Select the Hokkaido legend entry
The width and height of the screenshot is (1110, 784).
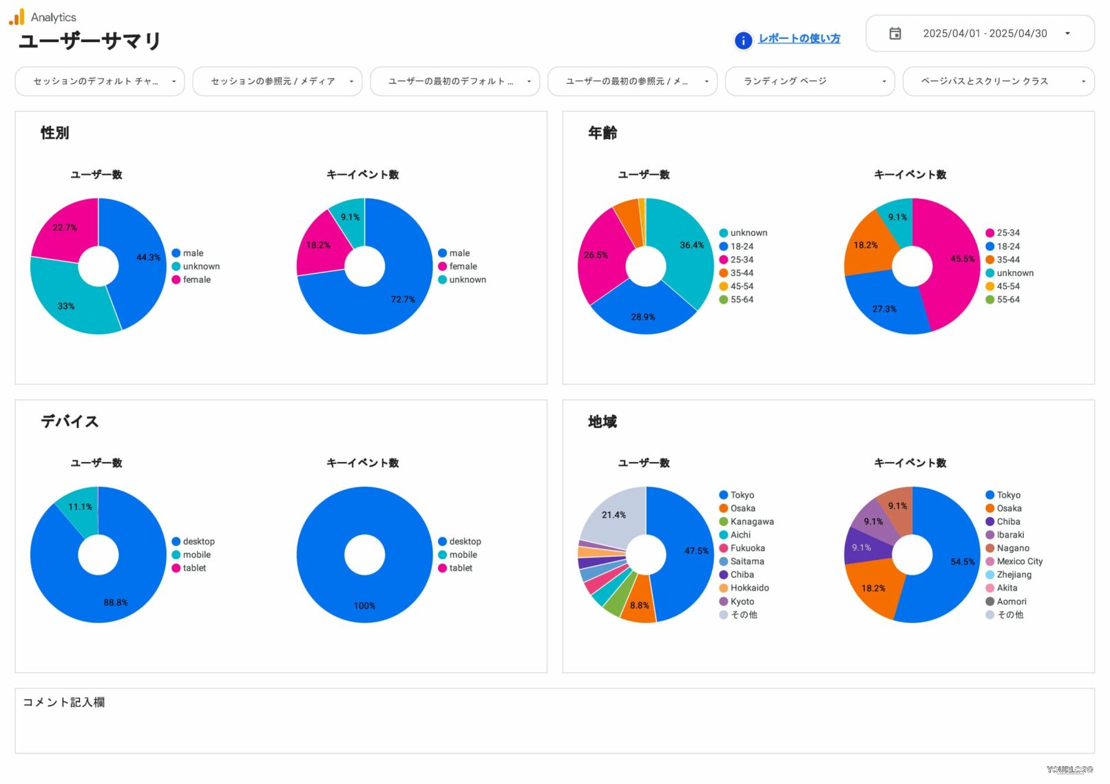(x=749, y=588)
